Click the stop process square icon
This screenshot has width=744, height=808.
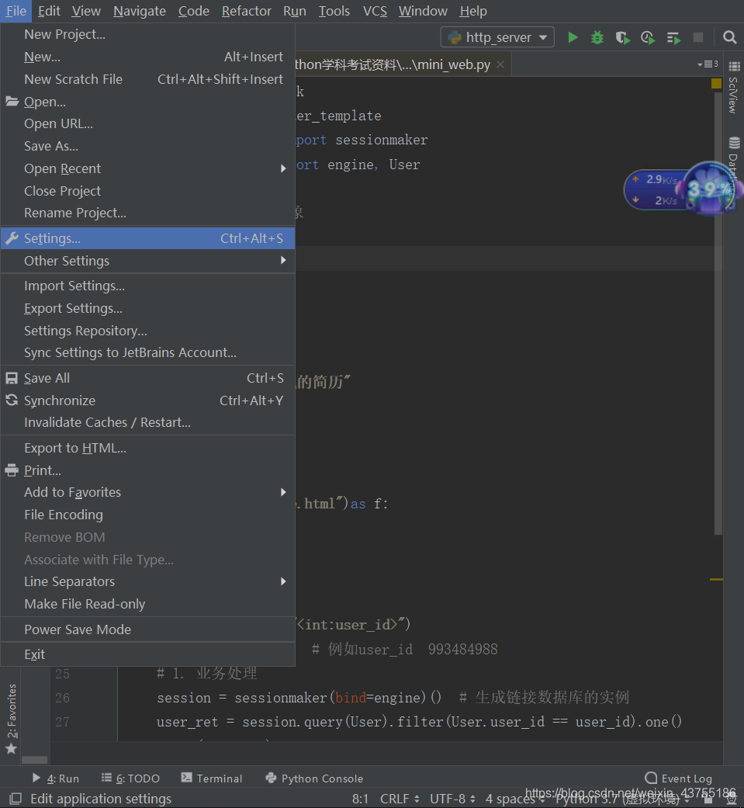click(698, 37)
